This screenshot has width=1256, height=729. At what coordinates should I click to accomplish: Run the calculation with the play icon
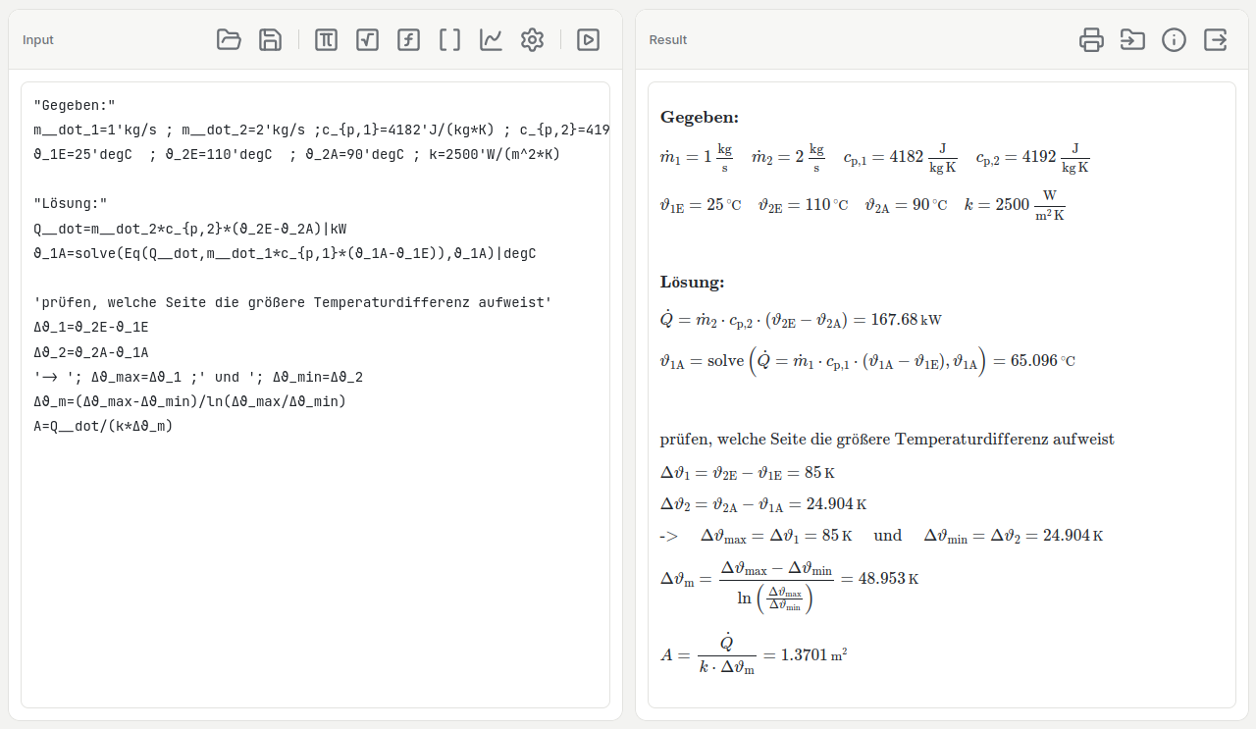click(x=588, y=39)
